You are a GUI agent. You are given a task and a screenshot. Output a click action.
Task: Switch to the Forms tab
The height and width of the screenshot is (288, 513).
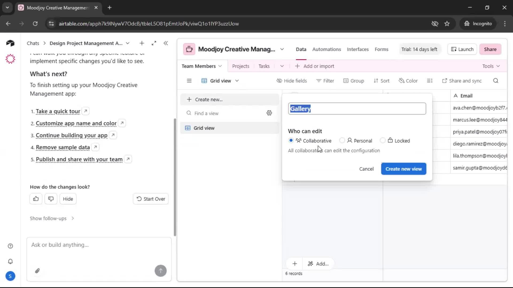click(381, 49)
